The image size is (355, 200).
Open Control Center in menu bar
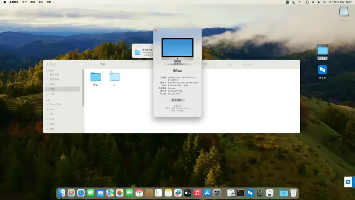tap(319, 2)
